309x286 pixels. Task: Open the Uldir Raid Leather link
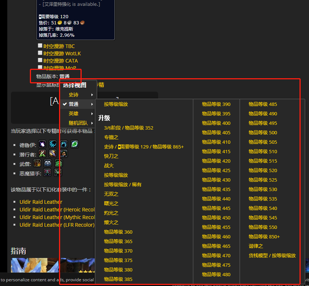coord(40,202)
